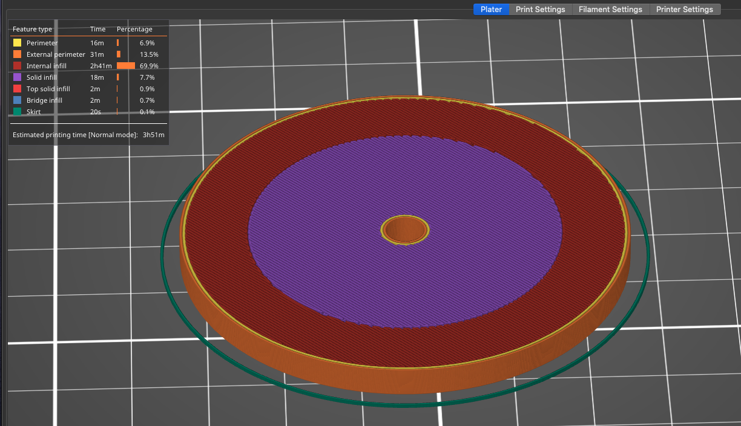
Task: Click the purple Solid infill swatch
Action: [17, 77]
